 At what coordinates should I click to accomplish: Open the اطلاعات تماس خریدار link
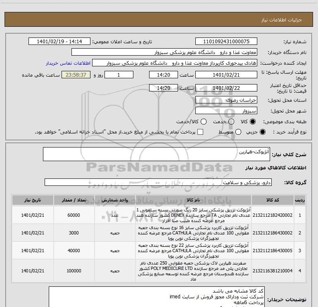pos(68,63)
